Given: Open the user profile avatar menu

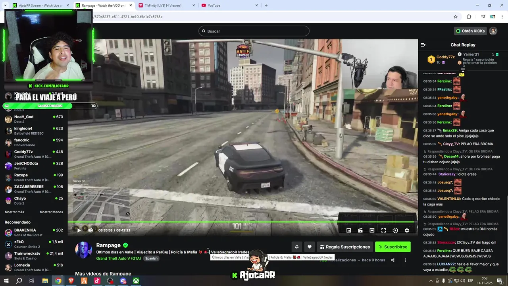Looking at the screenshot, I should [493, 31].
